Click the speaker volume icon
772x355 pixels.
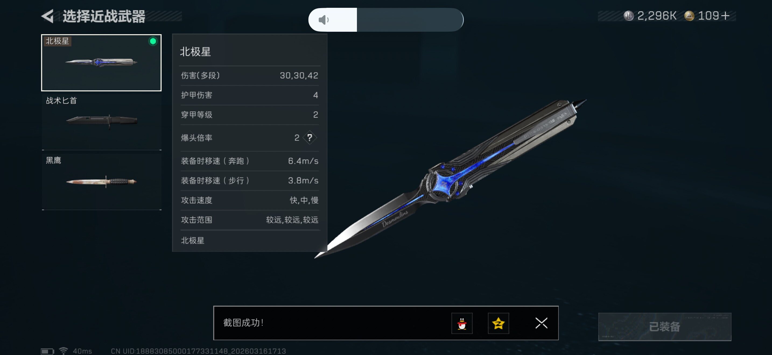[x=323, y=20]
